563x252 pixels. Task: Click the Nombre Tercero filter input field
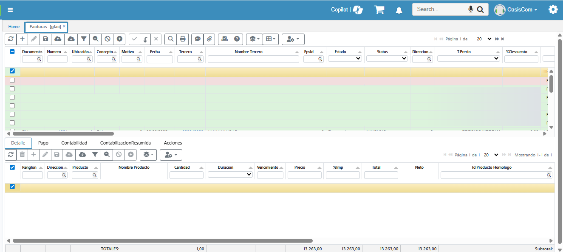click(x=253, y=59)
